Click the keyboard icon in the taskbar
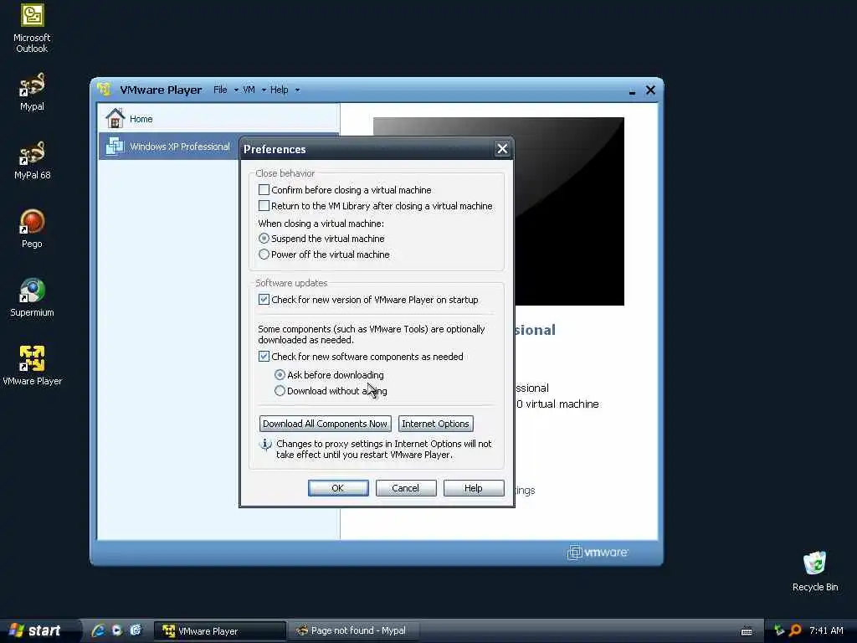 pyautogui.click(x=747, y=631)
